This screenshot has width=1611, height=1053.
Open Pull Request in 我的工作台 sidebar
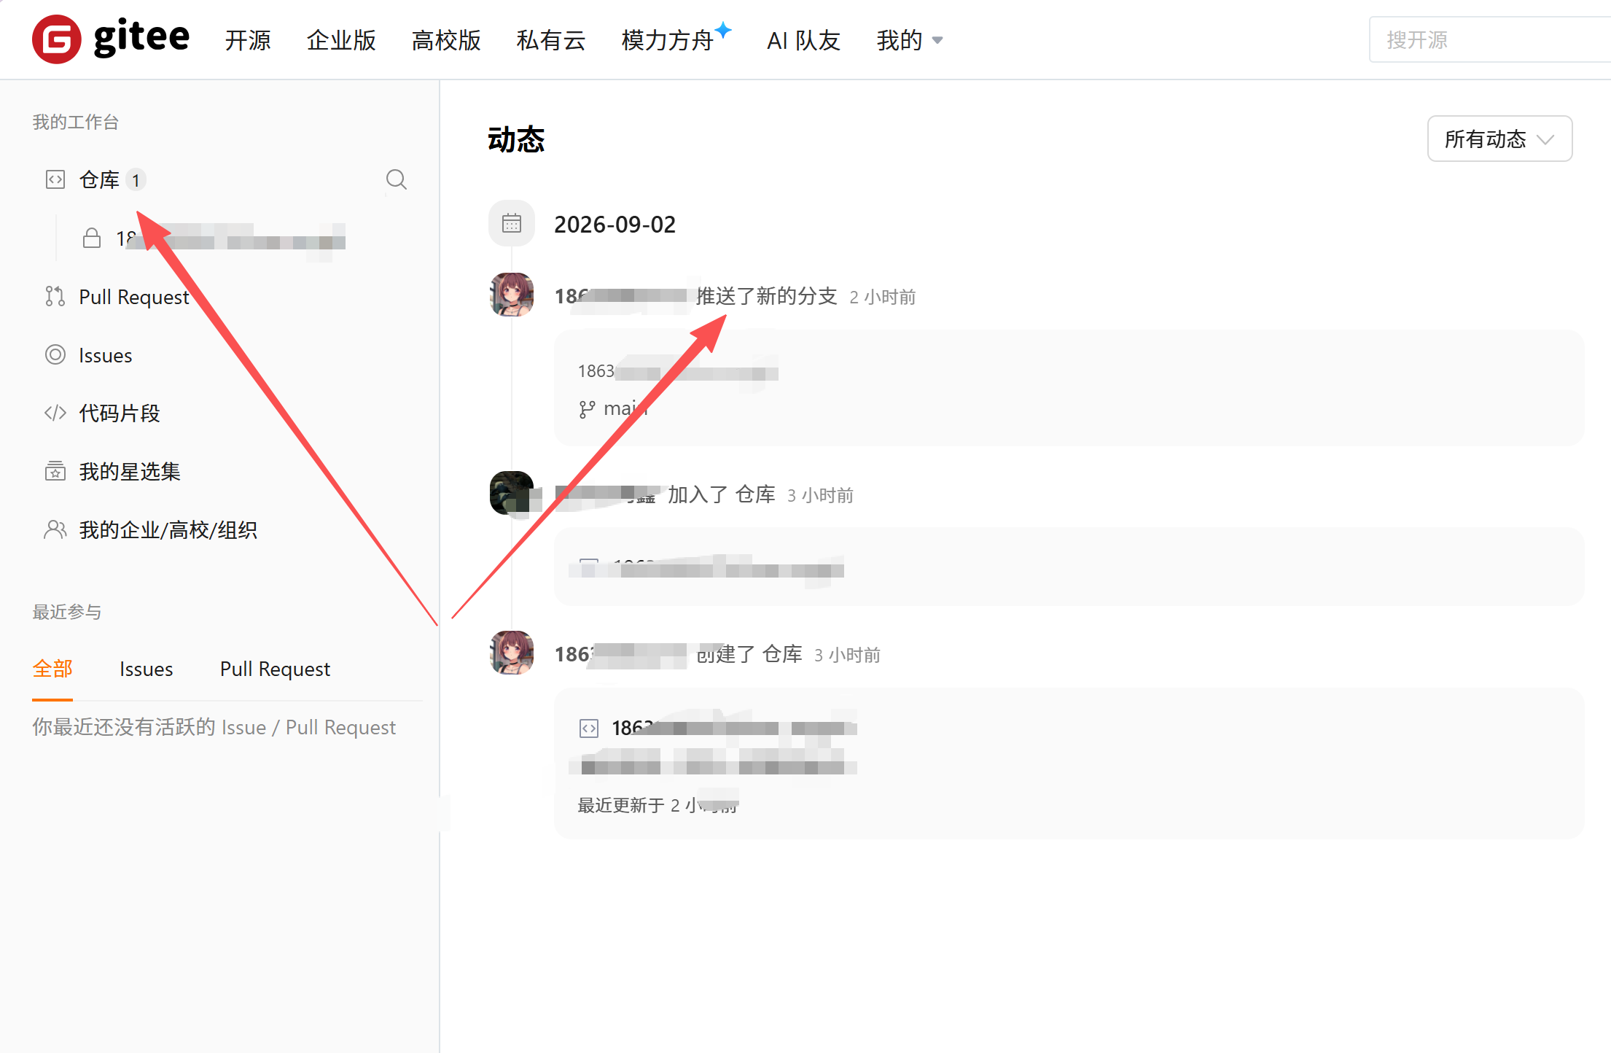(x=134, y=297)
